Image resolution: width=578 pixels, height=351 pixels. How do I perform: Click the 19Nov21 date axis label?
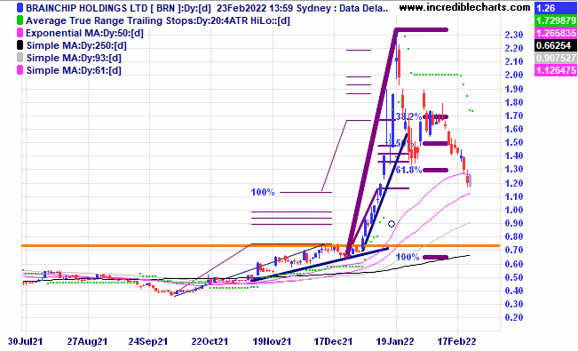(272, 341)
